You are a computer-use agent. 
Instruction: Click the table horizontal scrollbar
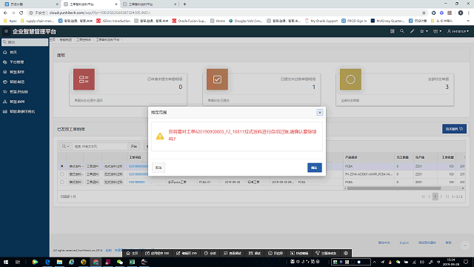pyautogui.click(x=393, y=188)
